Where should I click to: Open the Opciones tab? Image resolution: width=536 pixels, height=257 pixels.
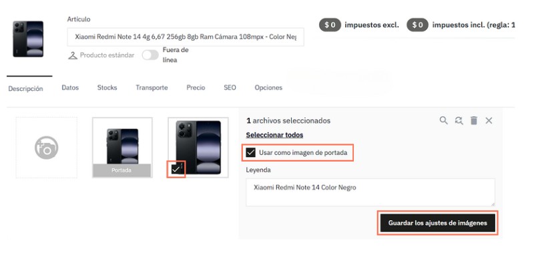tap(268, 88)
